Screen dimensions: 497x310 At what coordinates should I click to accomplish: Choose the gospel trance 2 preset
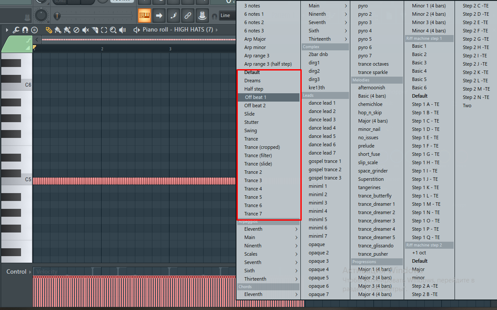(325, 169)
